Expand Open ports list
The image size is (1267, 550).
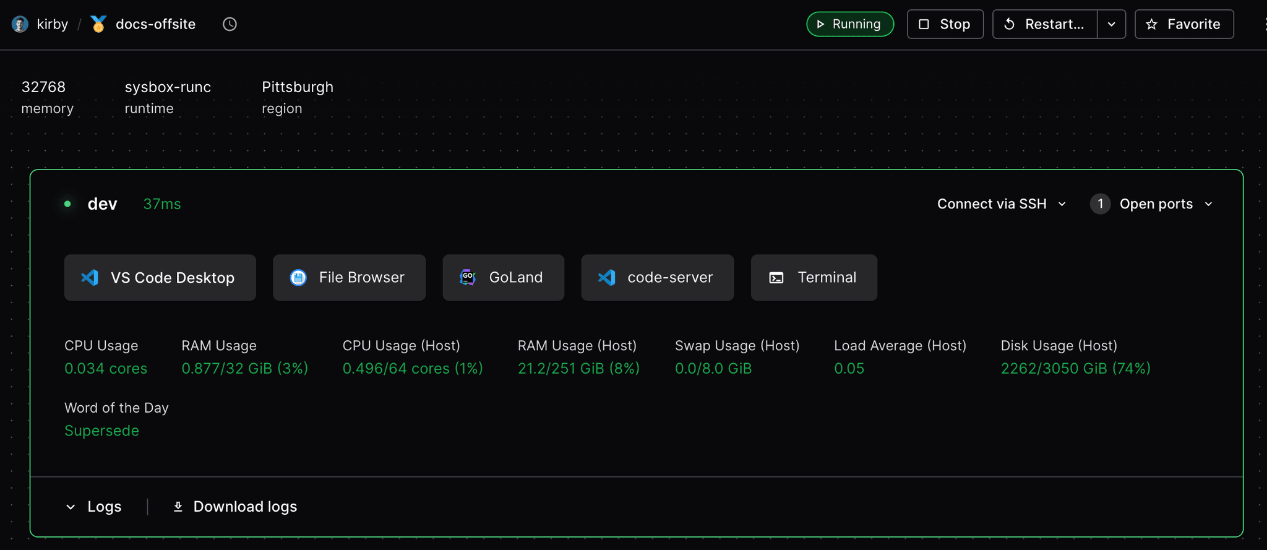[x=1151, y=204]
